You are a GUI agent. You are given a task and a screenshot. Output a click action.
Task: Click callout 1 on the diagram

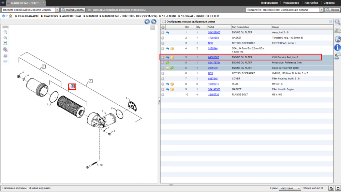pyautogui.click(x=90, y=81)
